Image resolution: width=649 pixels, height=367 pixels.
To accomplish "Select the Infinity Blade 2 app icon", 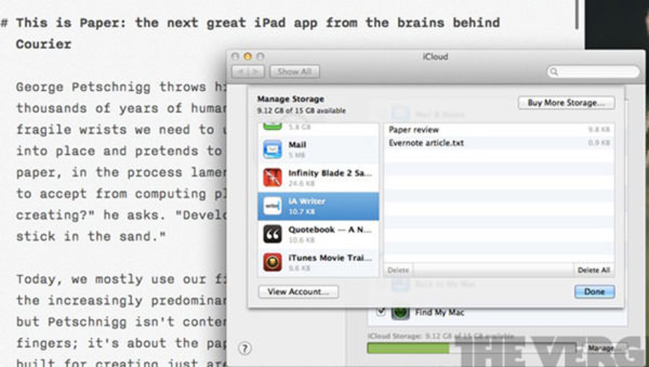I will pyautogui.click(x=272, y=178).
